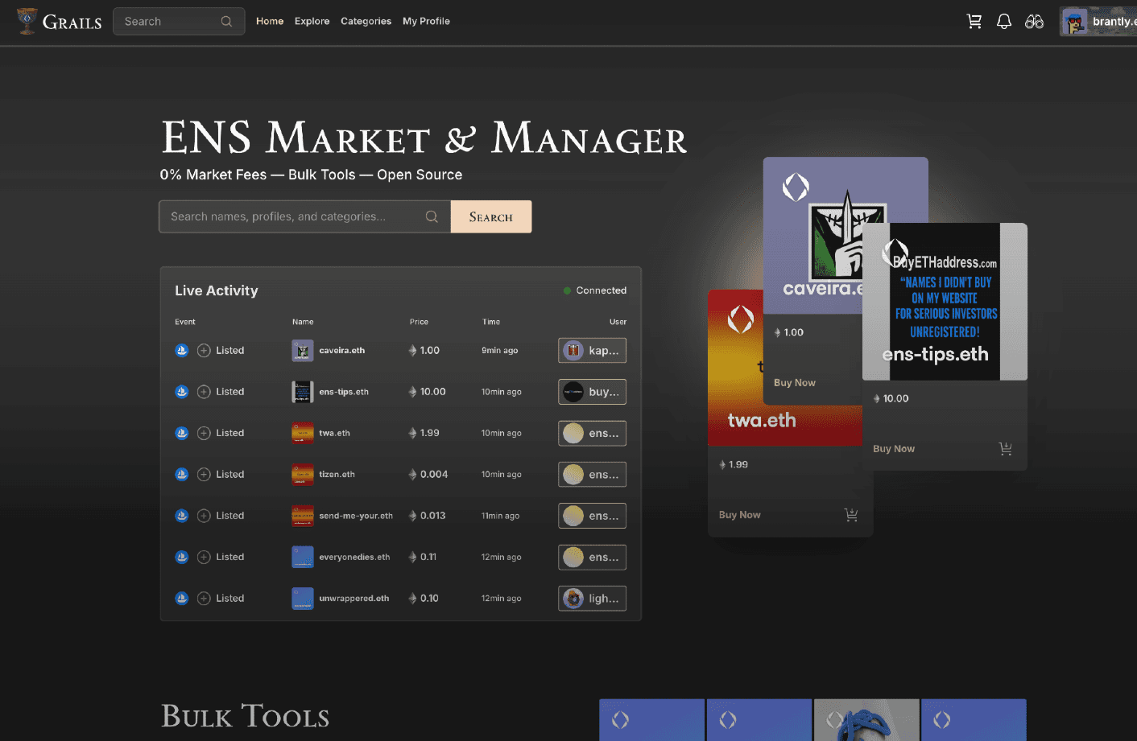Click the brantly.eth account avatar
Viewport: 1137px width, 741px height.
coord(1073,21)
